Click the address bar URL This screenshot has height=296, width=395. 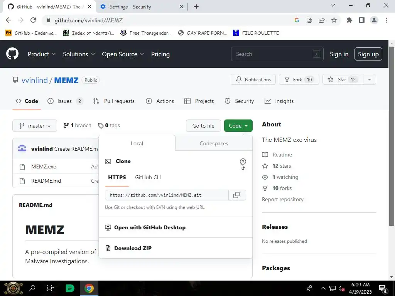(x=89, y=20)
